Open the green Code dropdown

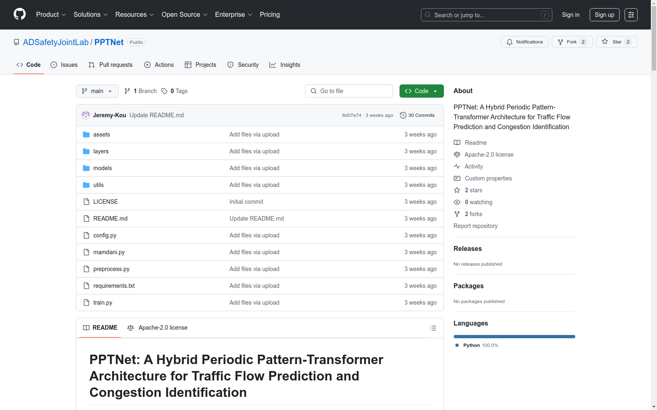pyautogui.click(x=421, y=91)
